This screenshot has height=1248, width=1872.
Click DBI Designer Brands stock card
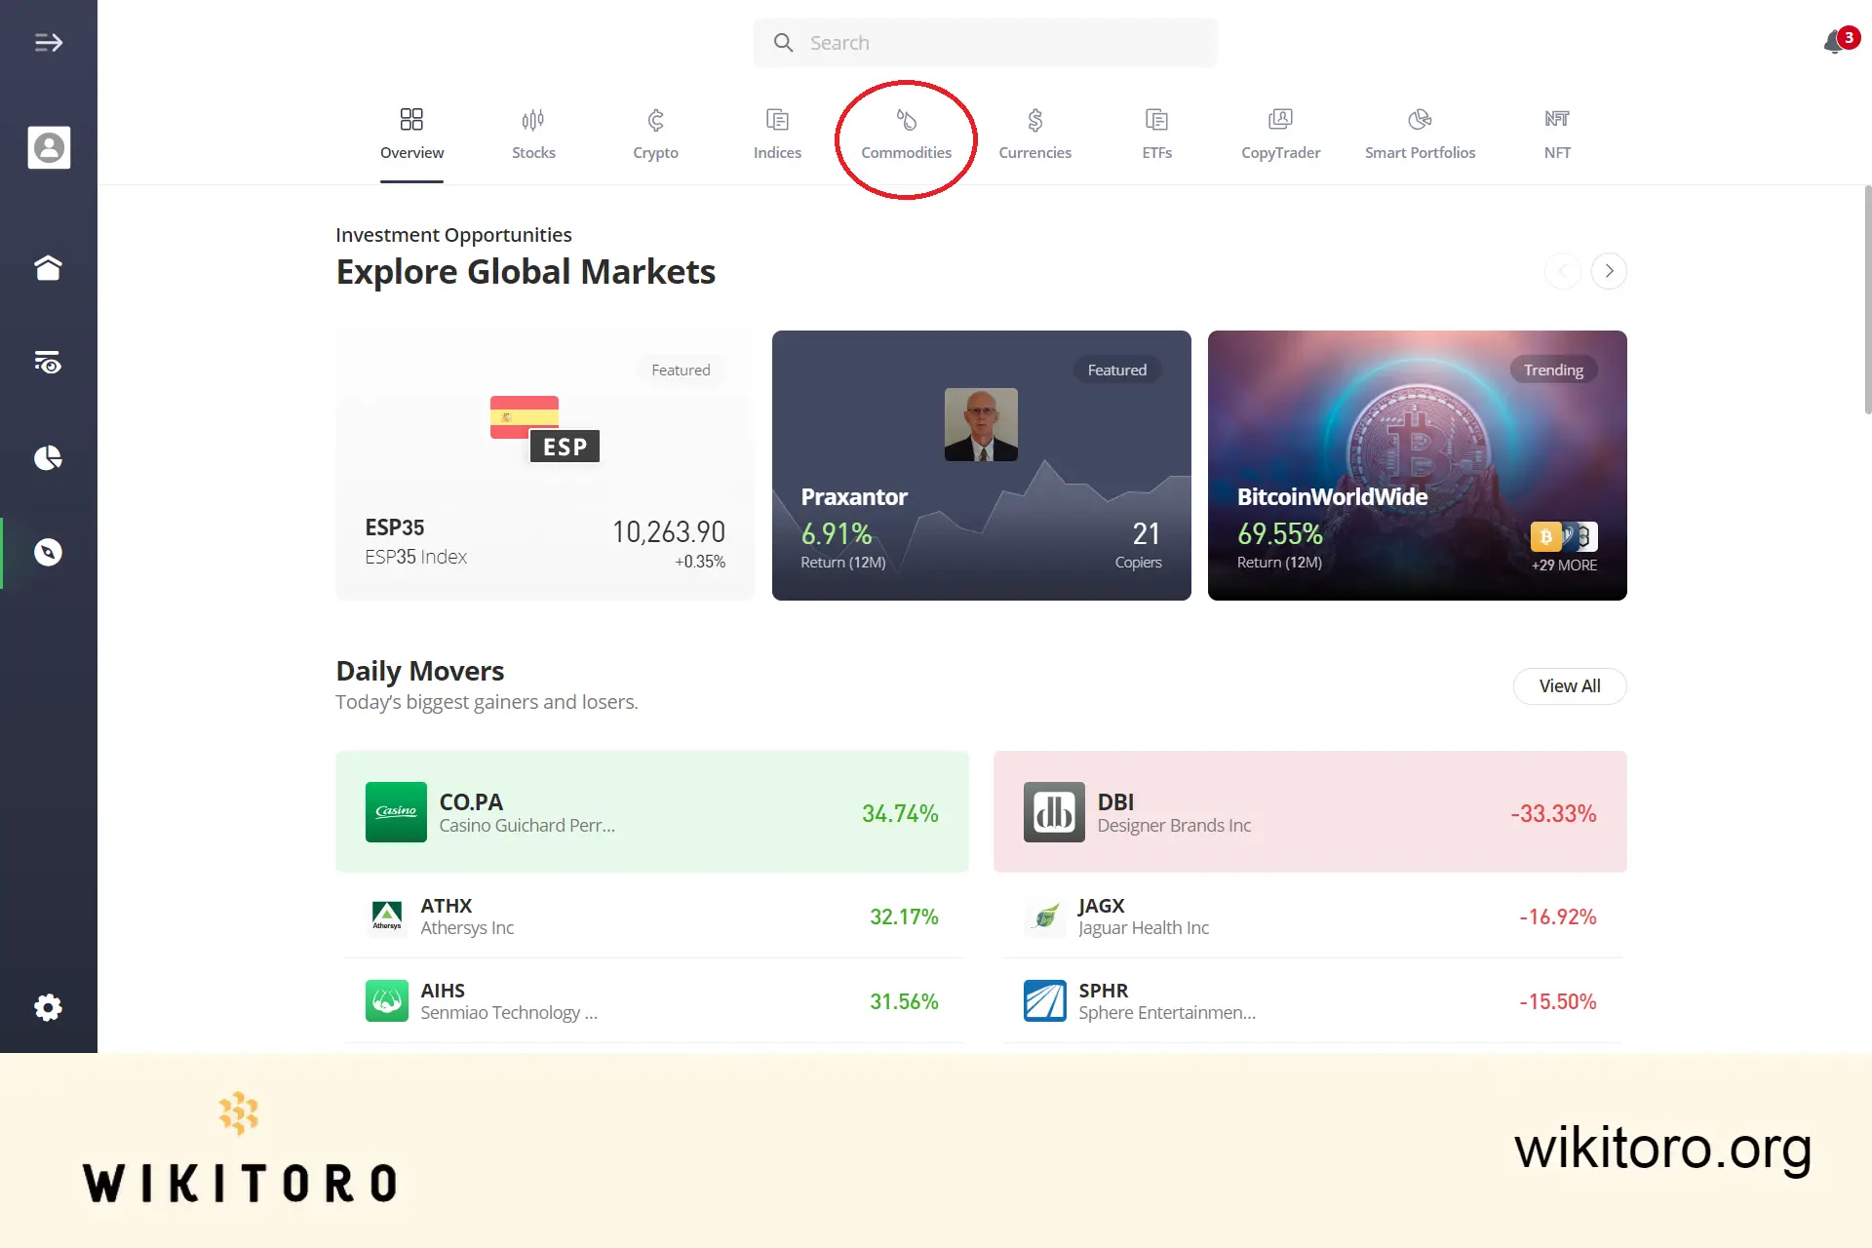click(1309, 812)
